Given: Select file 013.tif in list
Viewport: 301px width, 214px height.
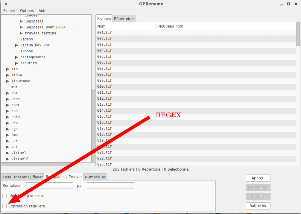Looking at the screenshot, I should tap(196, 104).
